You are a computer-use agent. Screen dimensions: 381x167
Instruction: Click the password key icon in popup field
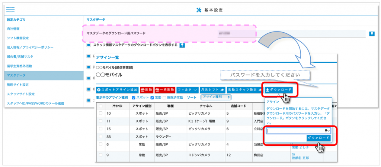[x=328, y=131]
